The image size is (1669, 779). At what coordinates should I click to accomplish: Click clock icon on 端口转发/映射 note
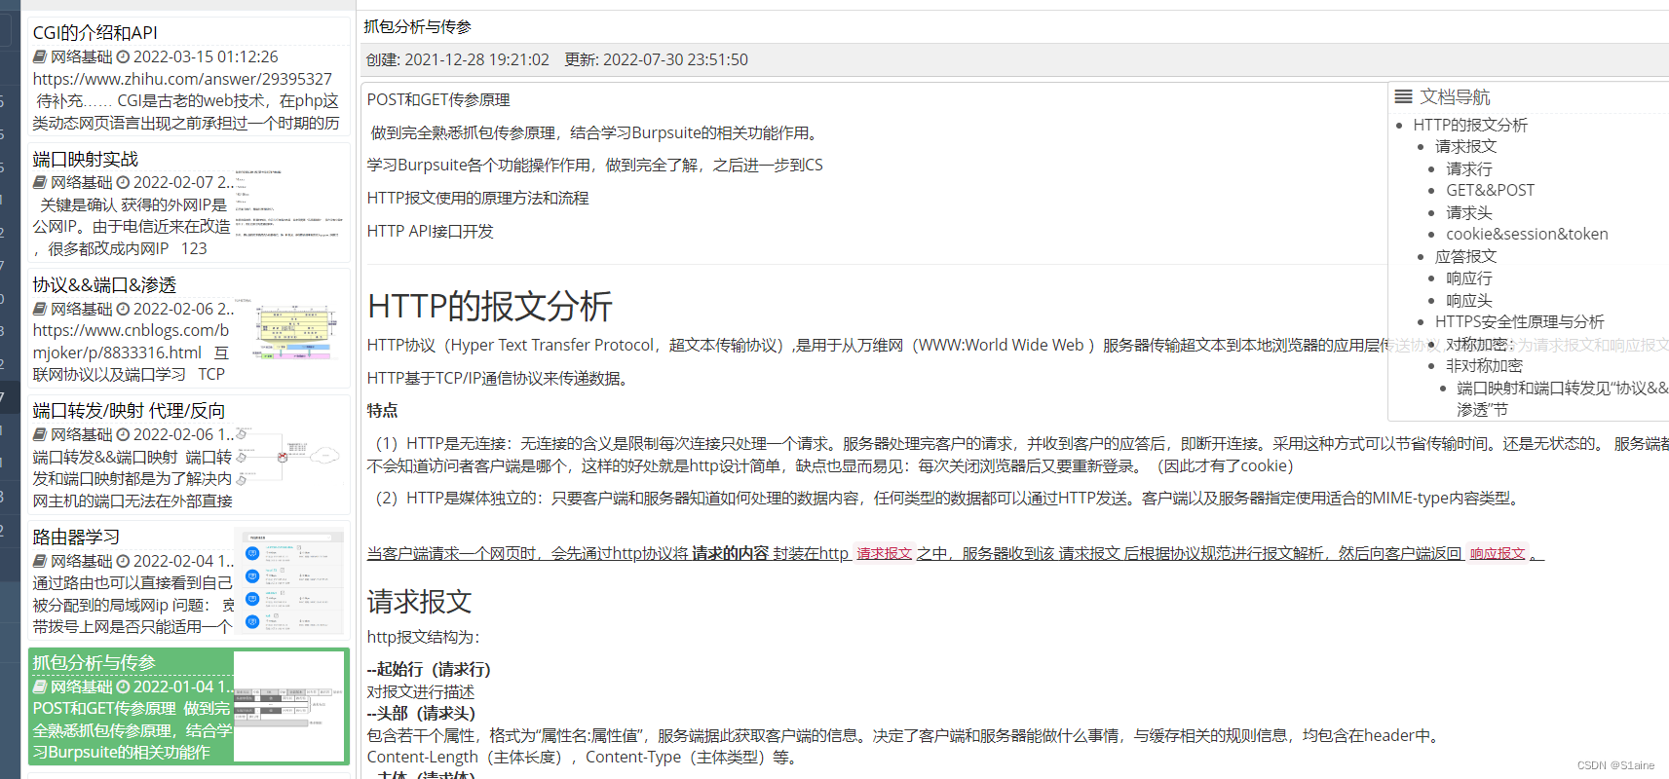(123, 434)
